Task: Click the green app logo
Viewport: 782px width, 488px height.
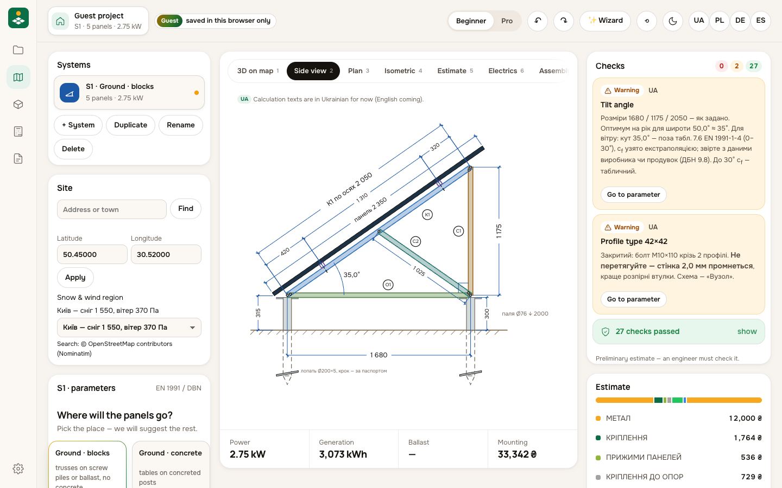Action: tap(18, 18)
